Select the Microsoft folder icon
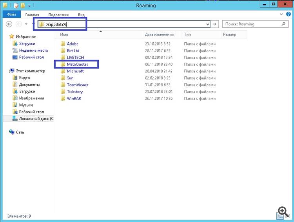The height and width of the screenshot is (222, 294). coord(63,71)
